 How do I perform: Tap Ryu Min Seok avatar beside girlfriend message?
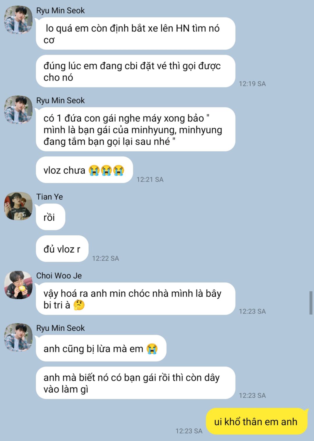point(18,110)
